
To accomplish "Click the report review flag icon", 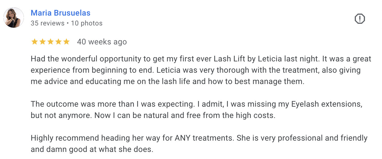I will (360, 19).
